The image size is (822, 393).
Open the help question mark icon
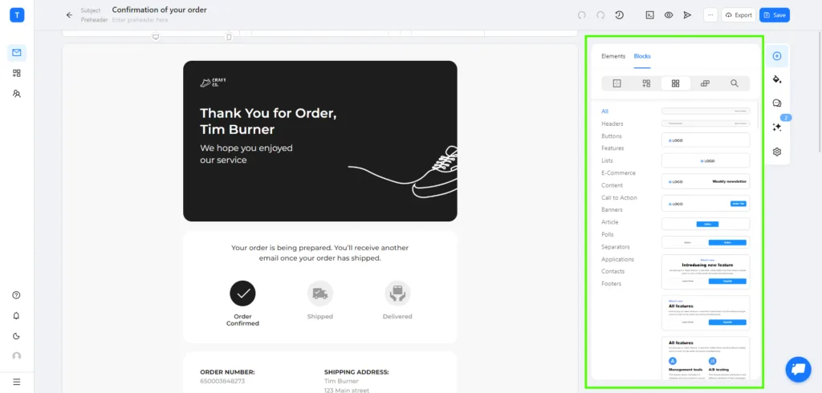[17, 295]
